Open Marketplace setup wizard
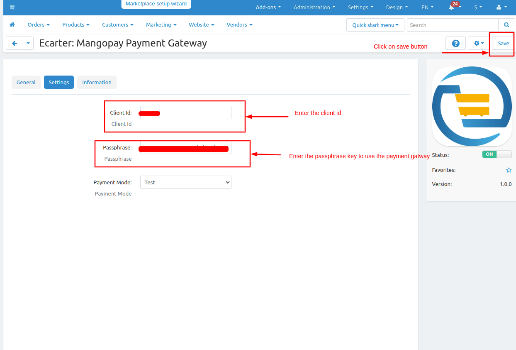 pyautogui.click(x=156, y=4)
